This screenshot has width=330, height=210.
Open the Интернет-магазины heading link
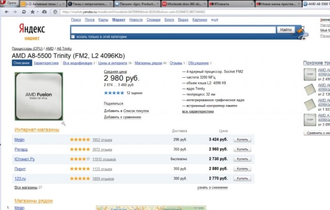37,130
